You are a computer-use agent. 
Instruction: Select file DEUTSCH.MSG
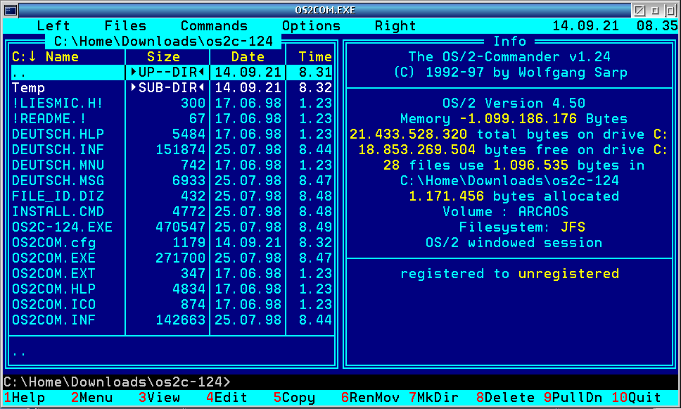(x=172, y=181)
